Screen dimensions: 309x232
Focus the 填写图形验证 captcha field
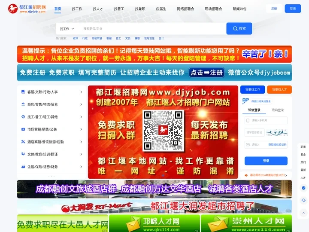coord(254,132)
